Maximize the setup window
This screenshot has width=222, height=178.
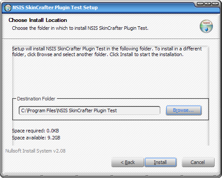point(208,4)
